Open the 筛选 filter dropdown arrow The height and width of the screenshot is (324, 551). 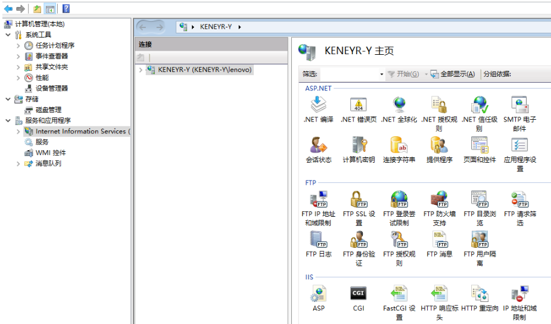tap(381, 74)
